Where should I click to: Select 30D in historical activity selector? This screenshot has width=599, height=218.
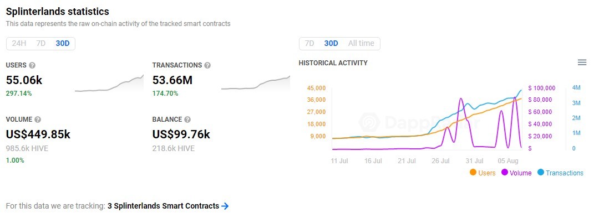(331, 44)
